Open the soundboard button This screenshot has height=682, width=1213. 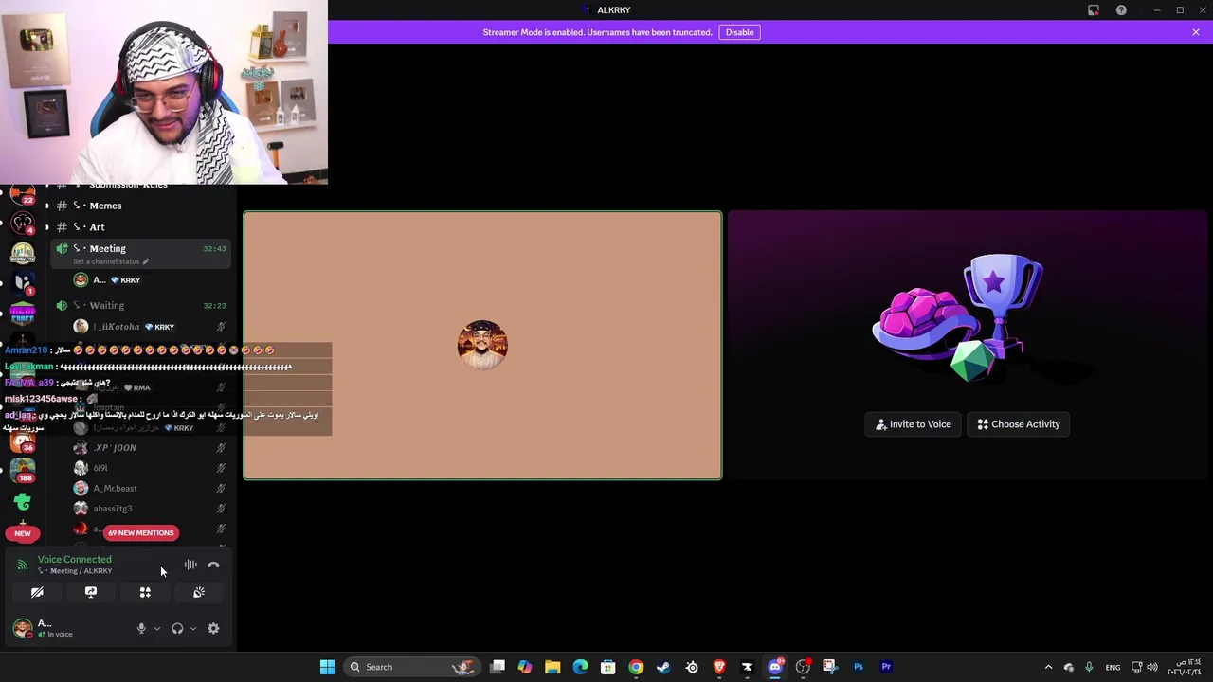[199, 592]
